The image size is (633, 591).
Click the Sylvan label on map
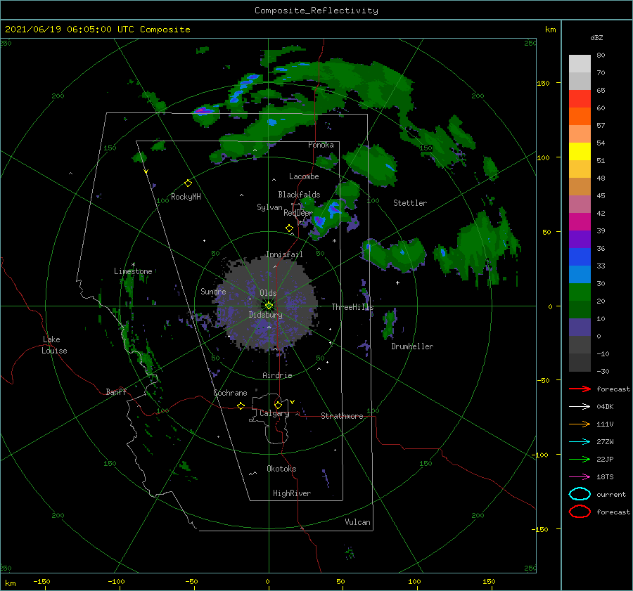(269, 207)
